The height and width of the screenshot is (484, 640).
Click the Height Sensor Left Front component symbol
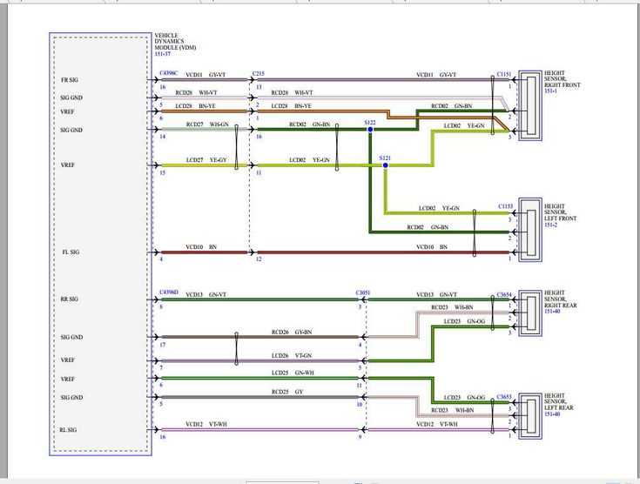[530, 230]
